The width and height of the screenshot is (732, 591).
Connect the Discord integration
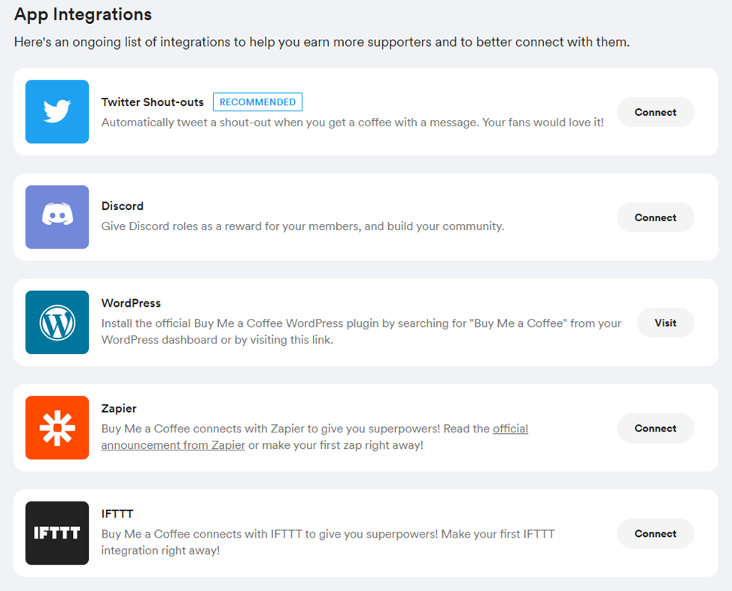pos(655,217)
